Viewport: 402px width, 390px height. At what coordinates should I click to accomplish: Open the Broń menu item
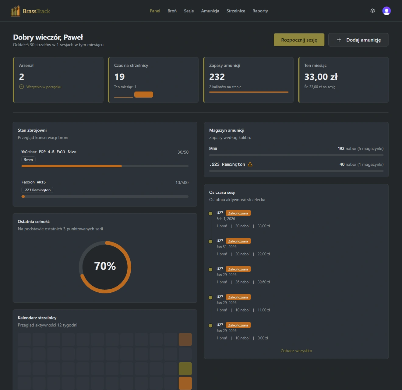coord(172,11)
